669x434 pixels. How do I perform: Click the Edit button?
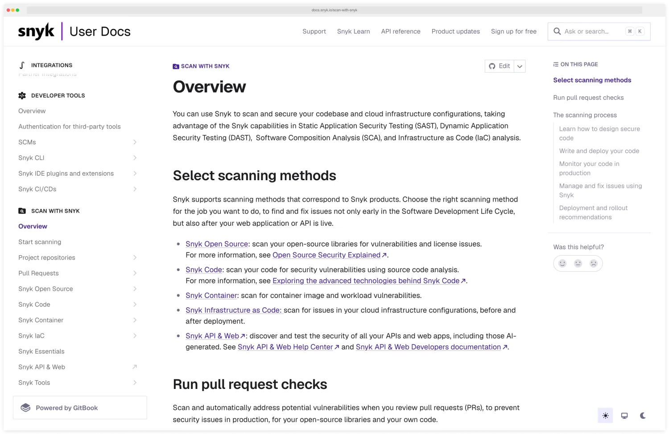coord(500,66)
